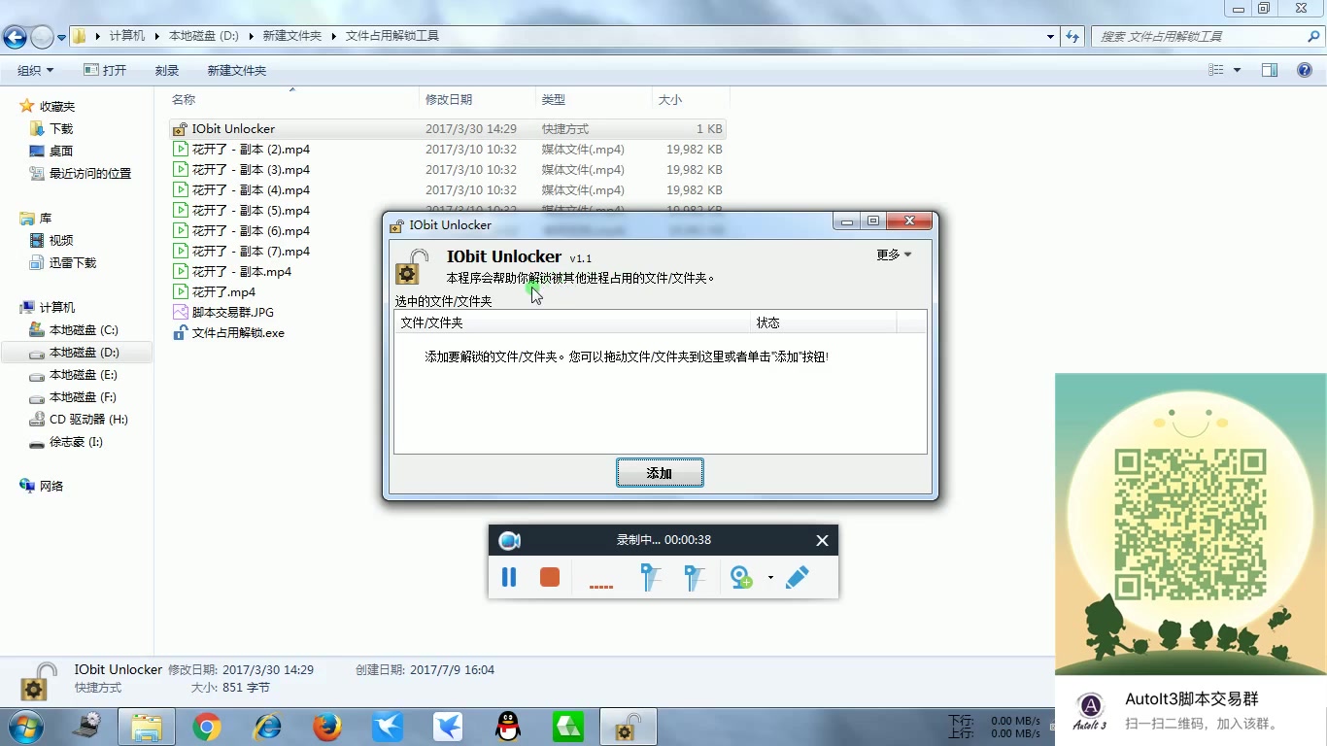Select CD 驱动器 (H:) in sidebar
The height and width of the screenshot is (746, 1327).
tap(79, 420)
